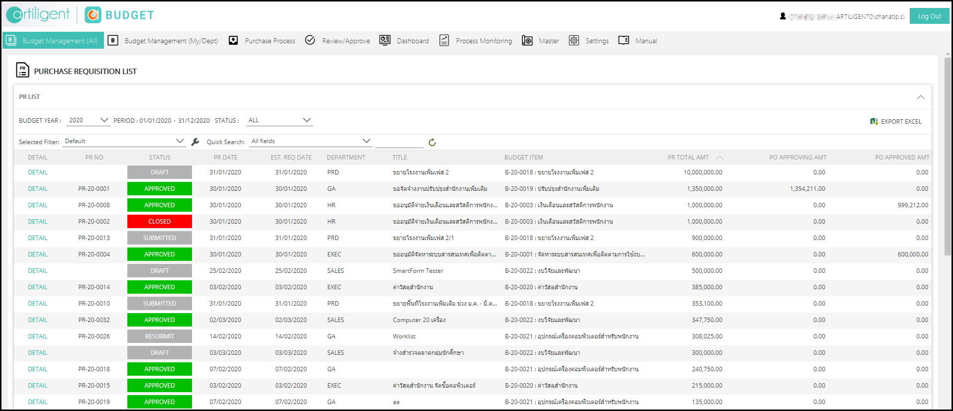953x411 pixels.
Task: Open the Manual menu
Action: (646, 41)
